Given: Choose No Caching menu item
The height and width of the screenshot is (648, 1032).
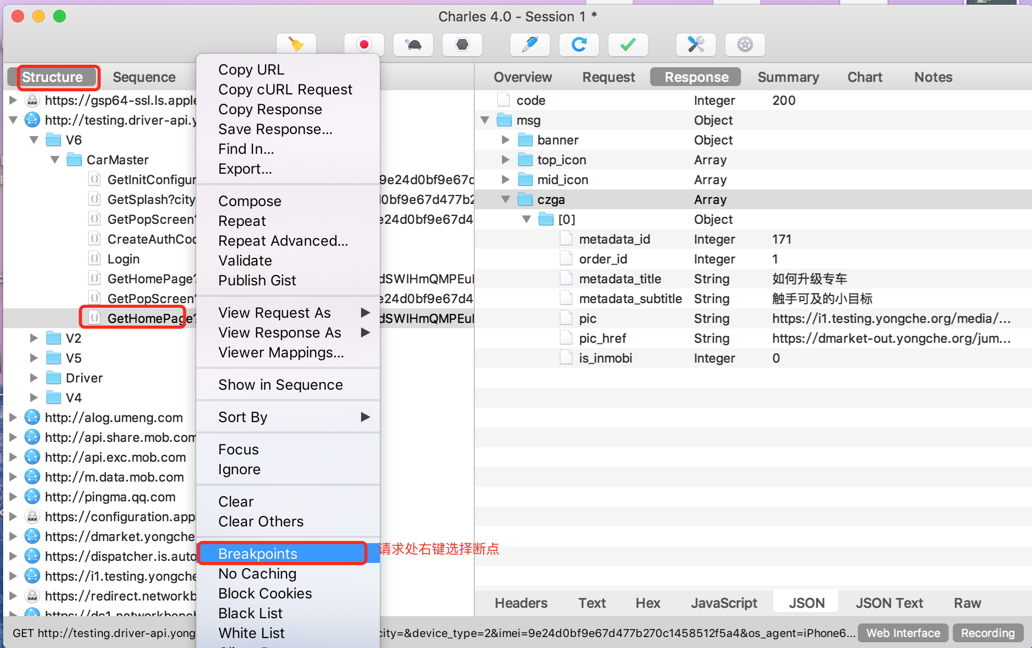Looking at the screenshot, I should click(288, 573).
